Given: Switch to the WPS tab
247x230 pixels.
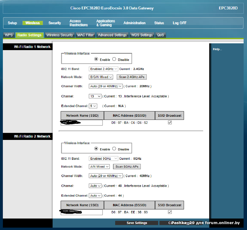Looking at the screenshot, I should (x=9, y=35).
